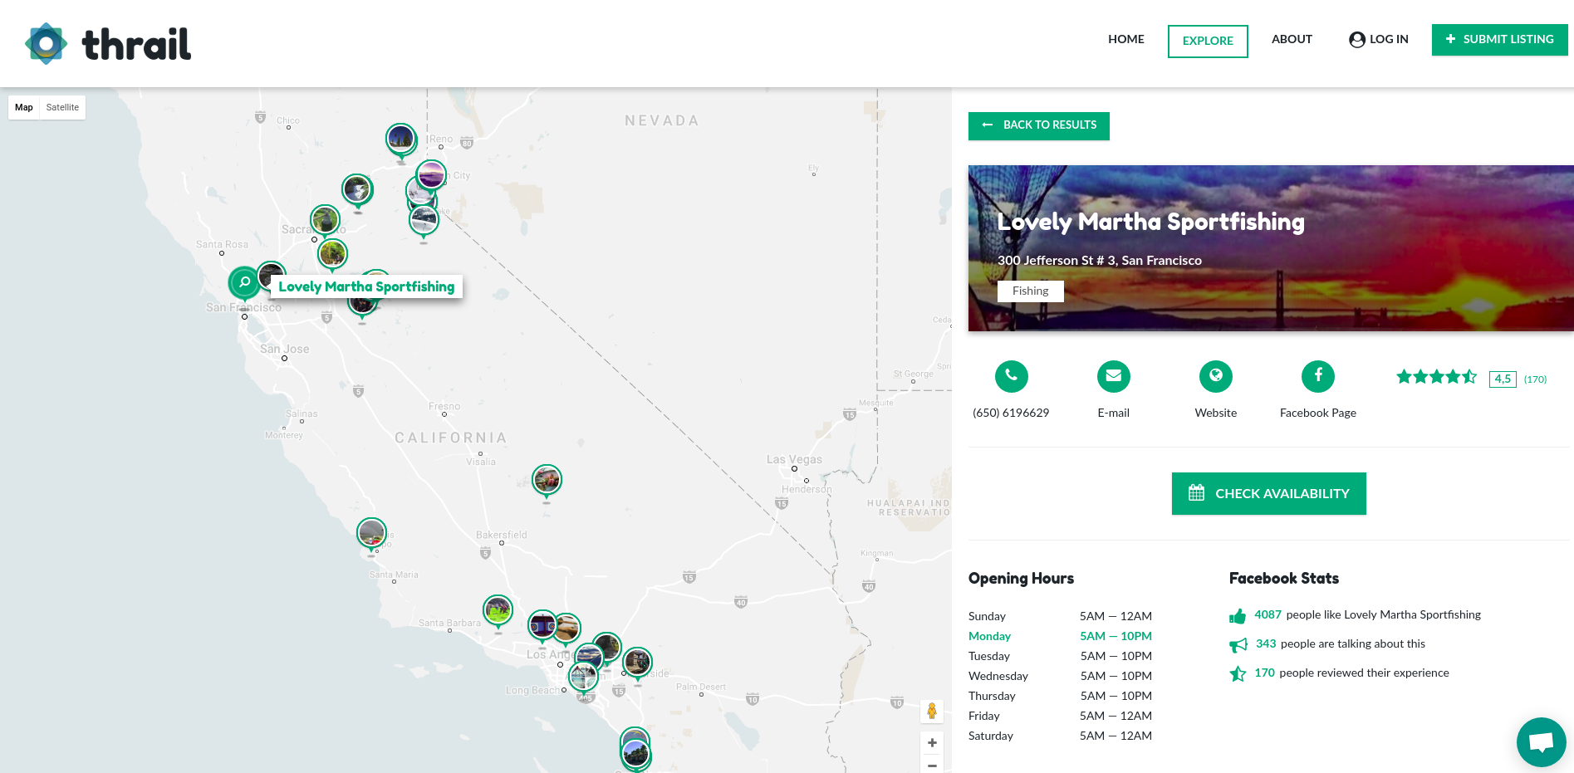Call via the green phone icon
The width and height of the screenshot is (1574, 773).
tap(1011, 376)
